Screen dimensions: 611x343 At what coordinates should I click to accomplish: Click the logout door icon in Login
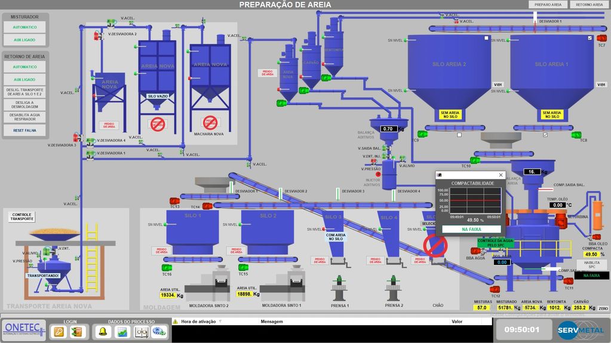pyautogui.click(x=76, y=332)
